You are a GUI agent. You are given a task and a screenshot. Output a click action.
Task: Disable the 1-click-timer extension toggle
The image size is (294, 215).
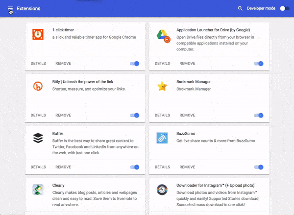point(135,64)
